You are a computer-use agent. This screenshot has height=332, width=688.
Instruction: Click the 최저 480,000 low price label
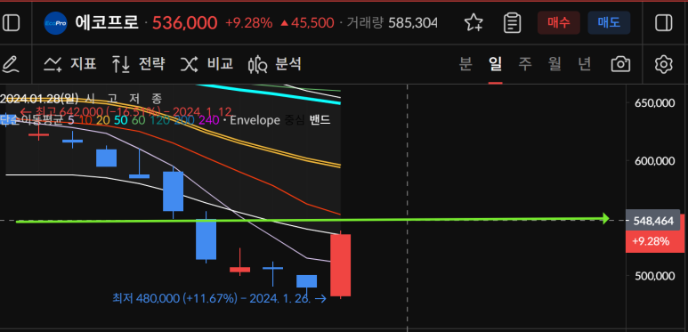tap(219, 299)
